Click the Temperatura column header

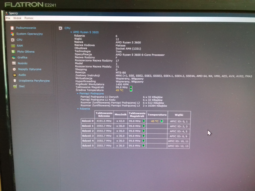(x=157, y=115)
